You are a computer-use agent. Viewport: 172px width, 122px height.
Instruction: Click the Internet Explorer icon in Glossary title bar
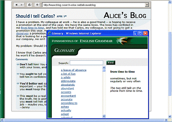click(x=50, y=34)
